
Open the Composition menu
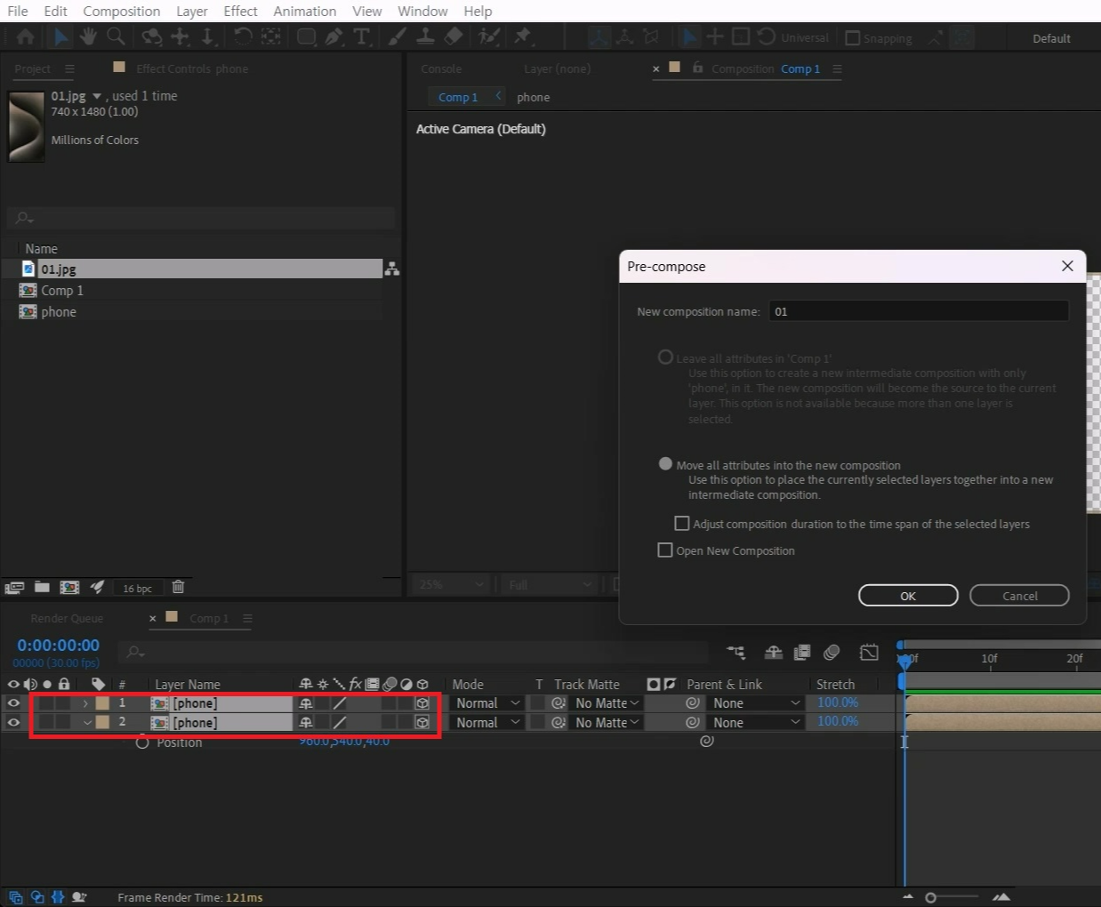122,11
